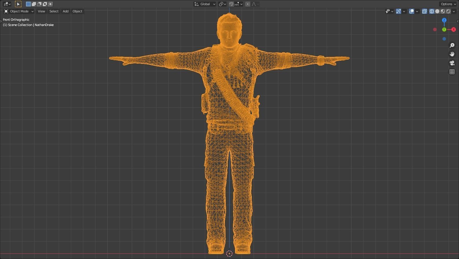Click 'Scene Collection | NathanDrake' text
The image size is (459, 259).
coord(31,25)
